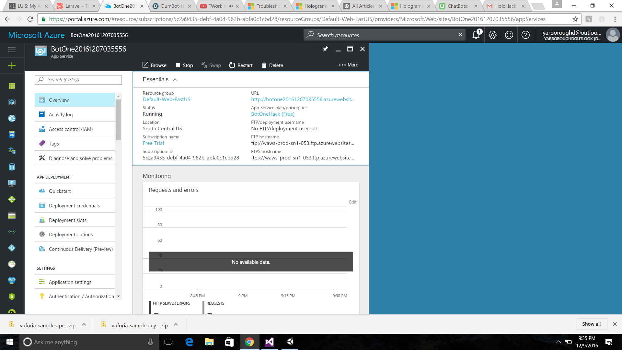Select Activity log in menu
Image resolution: width=622 pixels, height=350 pixels.
61,115
